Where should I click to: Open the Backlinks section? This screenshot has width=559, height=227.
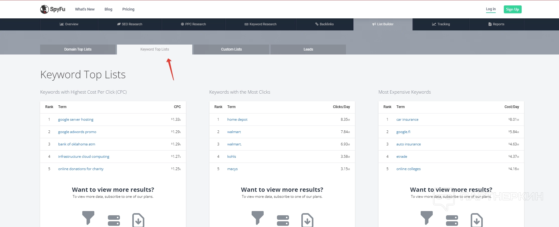pyautogui.click(x=325, y=24)
